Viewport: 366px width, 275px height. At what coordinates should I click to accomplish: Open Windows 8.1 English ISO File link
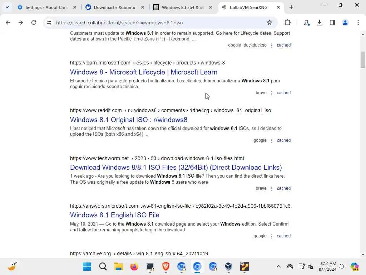coord(115,215)
